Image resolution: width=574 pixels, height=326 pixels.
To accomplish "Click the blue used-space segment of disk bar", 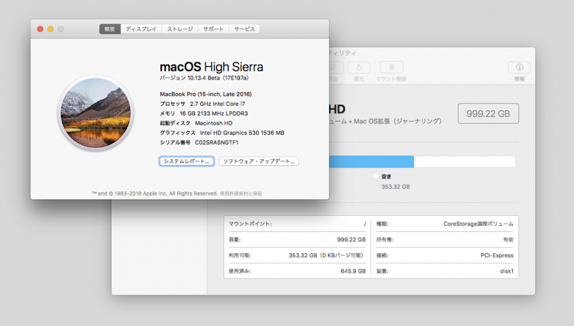I will click(x=371, y=162).
